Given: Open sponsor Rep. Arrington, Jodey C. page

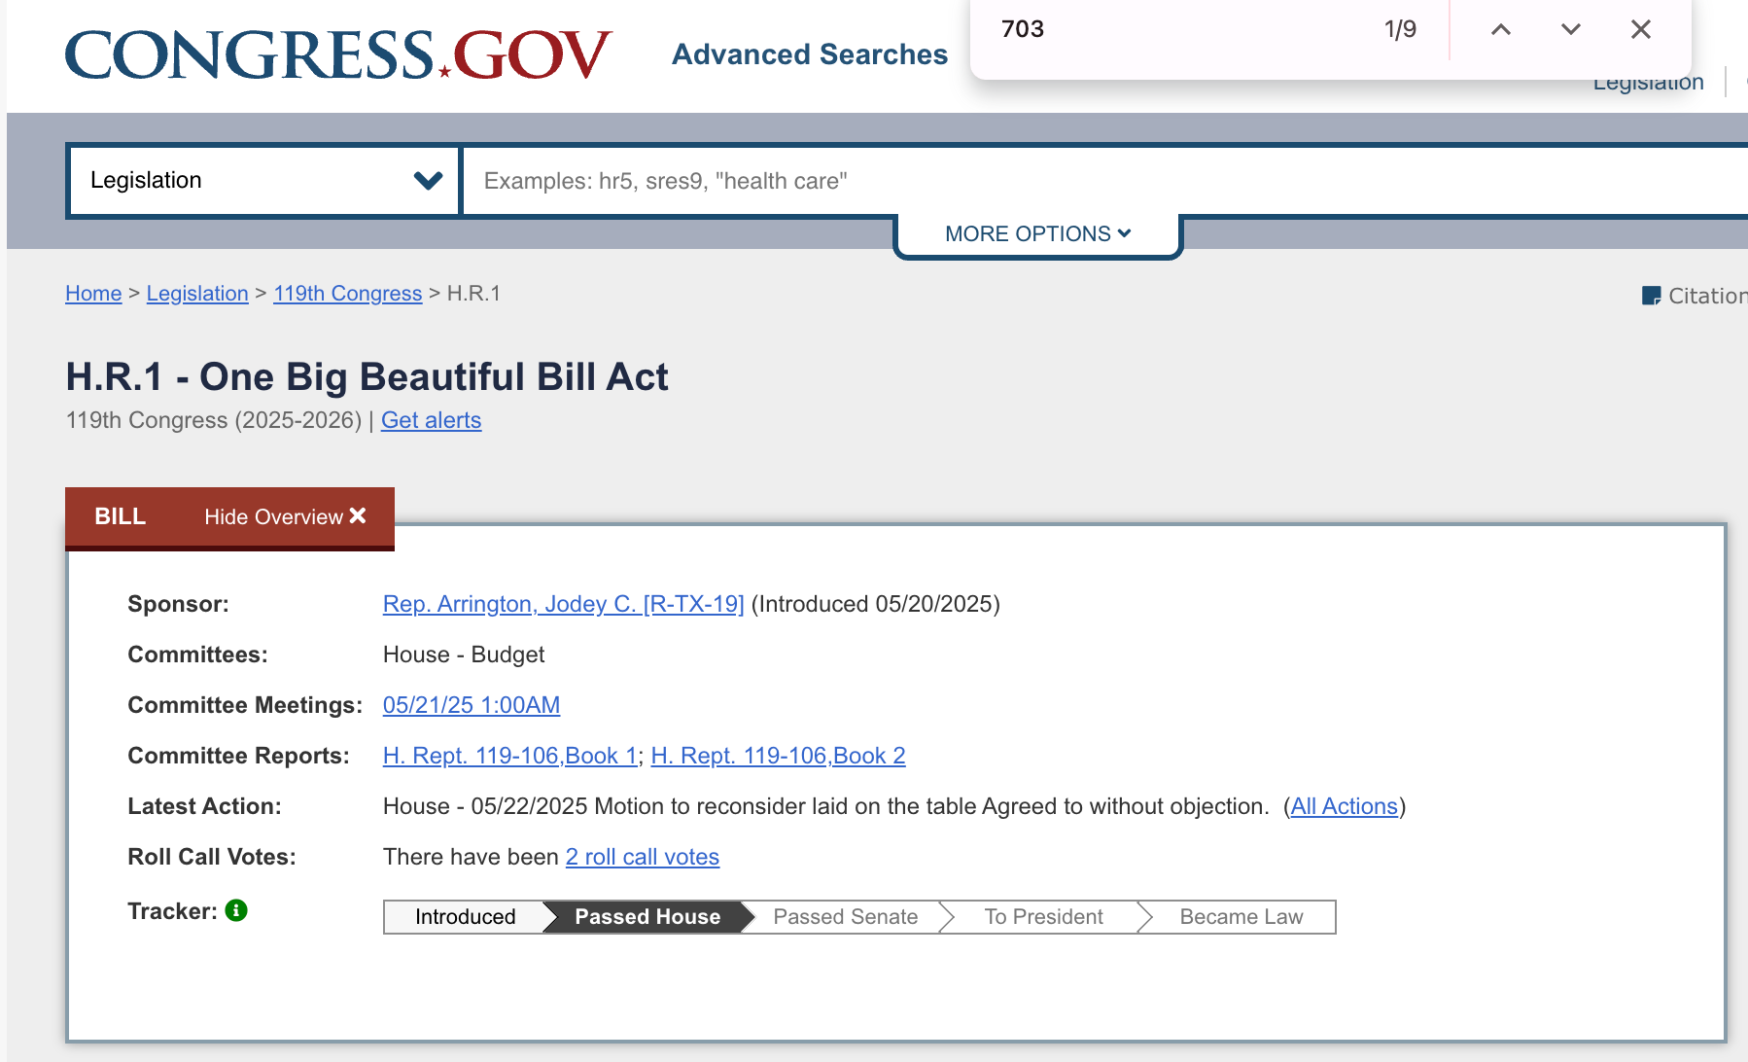Looking at the screenshot, I should [x=563, y=604].
